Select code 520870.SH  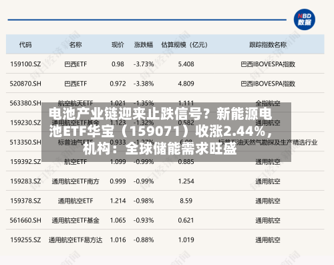[25, 84]
